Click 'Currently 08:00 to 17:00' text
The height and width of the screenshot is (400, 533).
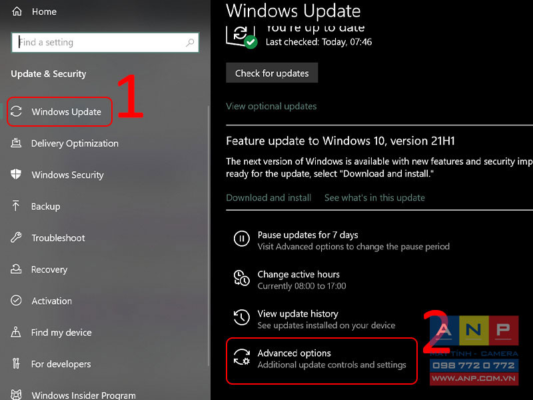tap(302, 286)
